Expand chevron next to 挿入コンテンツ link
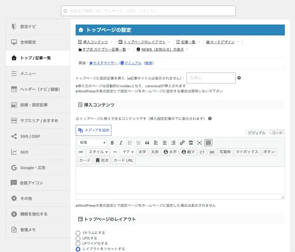The image size is (295, 252). coord(111,42)
